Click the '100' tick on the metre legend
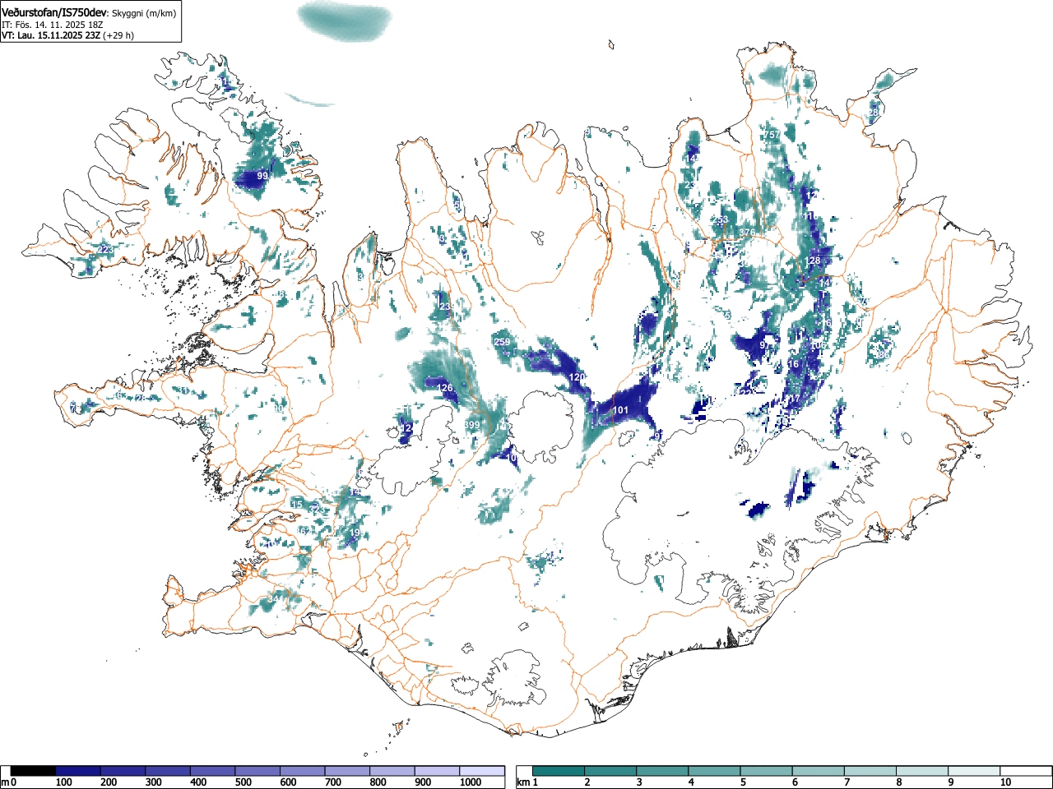The height and width of the screenshot is (789, 1053). point(63,782)
